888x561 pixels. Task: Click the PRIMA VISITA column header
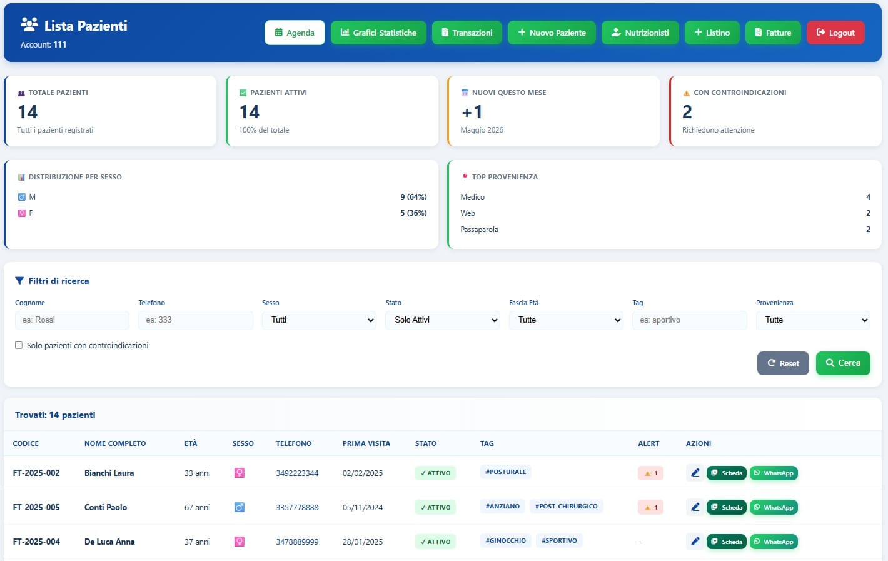pyautogui.click(x=366, y=443)
